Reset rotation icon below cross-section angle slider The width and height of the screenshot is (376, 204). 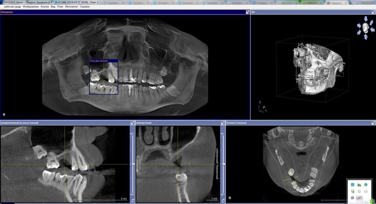click(x=223, y=200)
